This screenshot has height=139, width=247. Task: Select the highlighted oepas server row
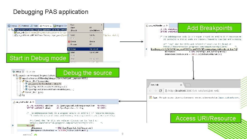click(40, 30)
